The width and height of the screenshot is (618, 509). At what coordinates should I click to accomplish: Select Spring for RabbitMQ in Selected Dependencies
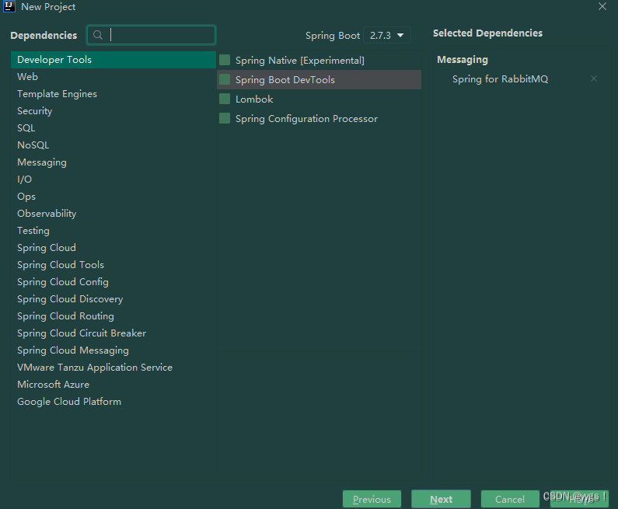coord(500,79)
